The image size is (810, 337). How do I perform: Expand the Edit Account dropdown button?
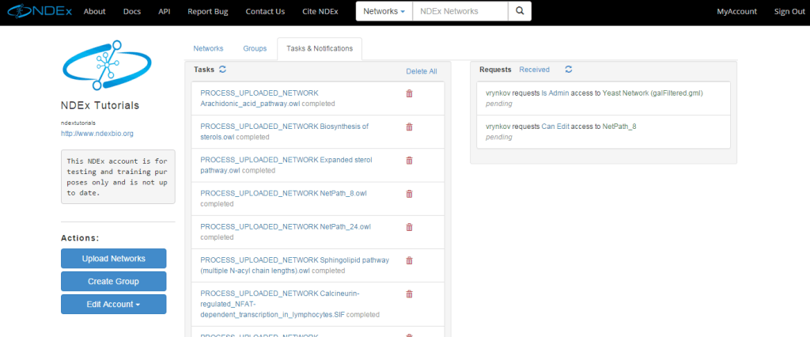click(x=114, y=305)
